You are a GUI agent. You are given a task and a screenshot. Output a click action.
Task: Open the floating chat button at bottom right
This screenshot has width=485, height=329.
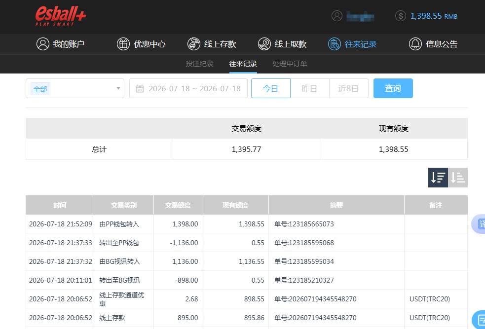479,320
